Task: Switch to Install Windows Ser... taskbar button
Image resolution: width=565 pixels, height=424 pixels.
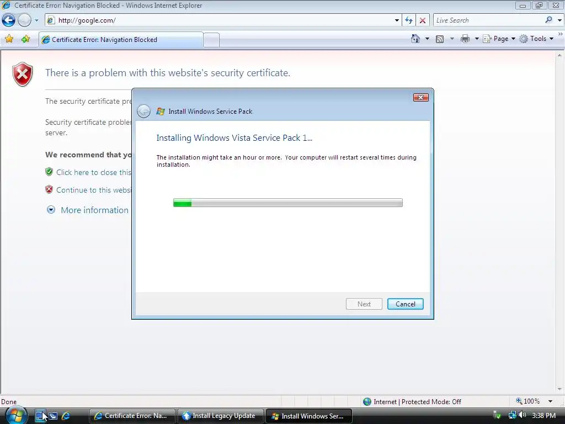Action: tap(308, 416)
